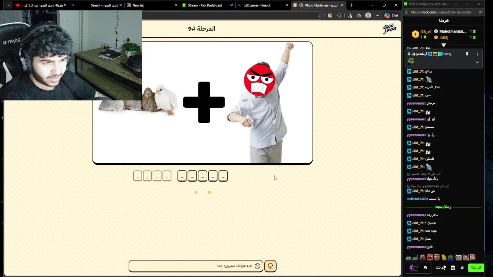The image size is (493, 277).
Task: Select the grey page indicator dot
Action: [x=196, y=192]
